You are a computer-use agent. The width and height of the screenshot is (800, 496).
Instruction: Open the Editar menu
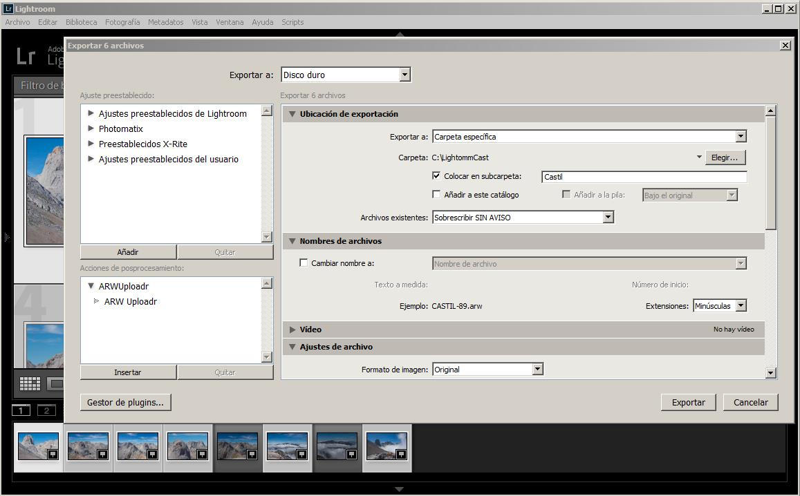point(48,22)
